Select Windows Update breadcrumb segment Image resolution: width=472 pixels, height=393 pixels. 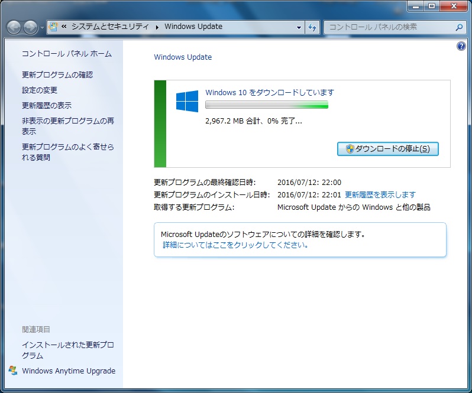tap(193, 27)
